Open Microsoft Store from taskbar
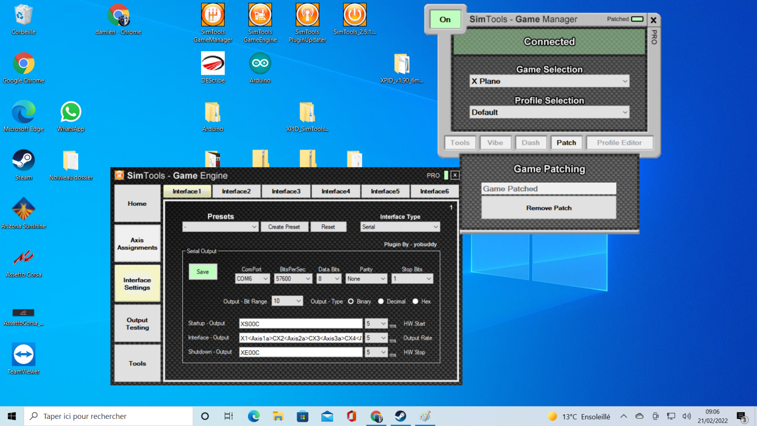The image size is (757, 426). pyautogui.click(x=302, y=416)
